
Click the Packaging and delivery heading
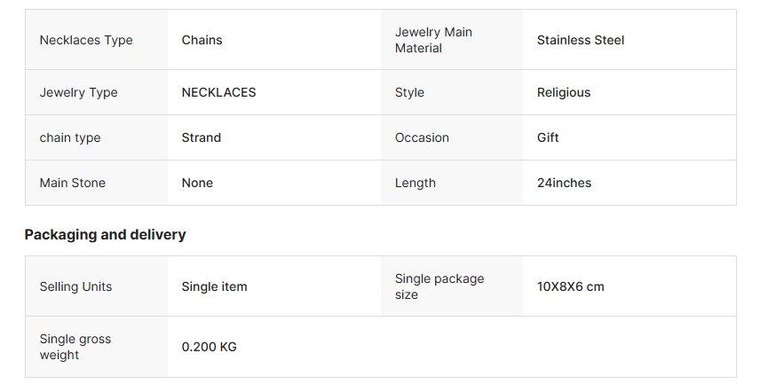pyautogui.click(x=105, y=235)
